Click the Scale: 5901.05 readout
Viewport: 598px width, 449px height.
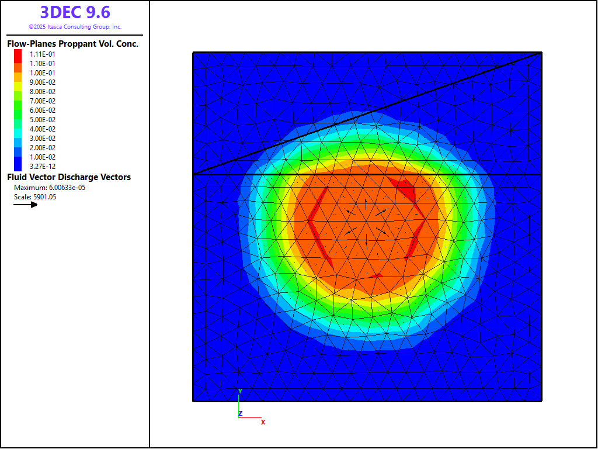[x=34, y=197]
